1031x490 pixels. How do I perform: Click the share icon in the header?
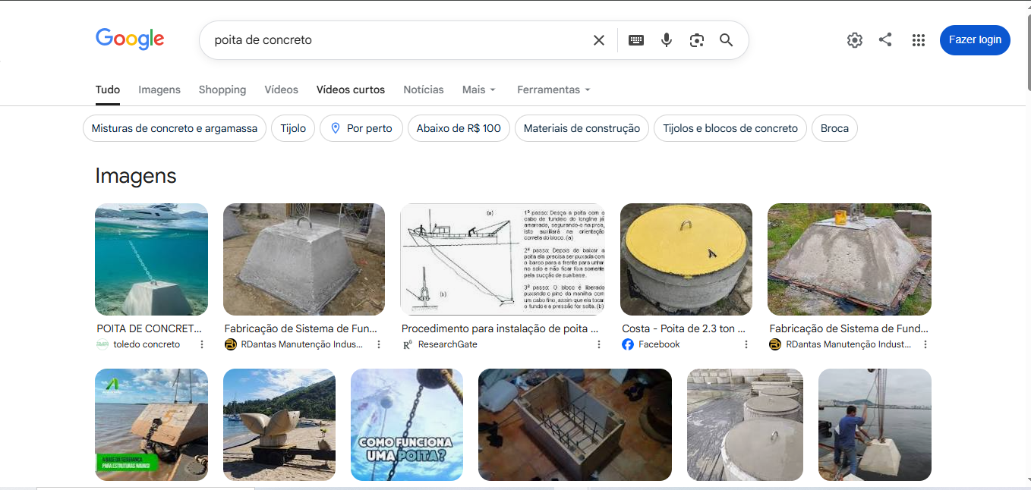point(885,40)
